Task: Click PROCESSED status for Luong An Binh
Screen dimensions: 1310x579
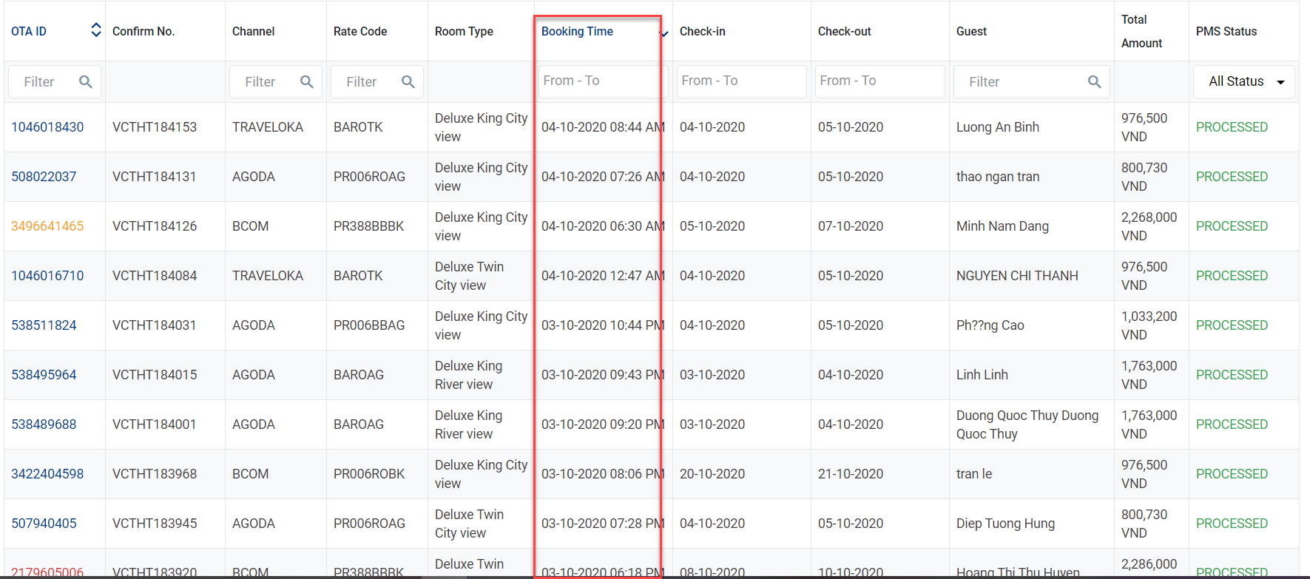Action: (x=1232, y=127)
